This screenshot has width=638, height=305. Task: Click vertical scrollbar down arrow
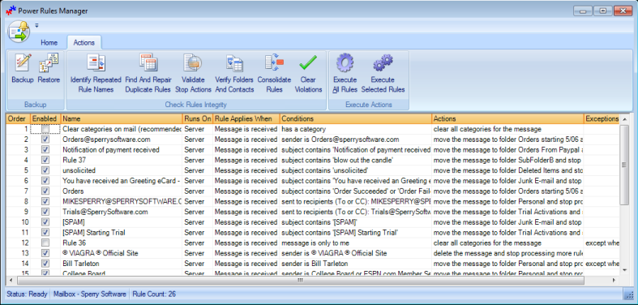624,269
